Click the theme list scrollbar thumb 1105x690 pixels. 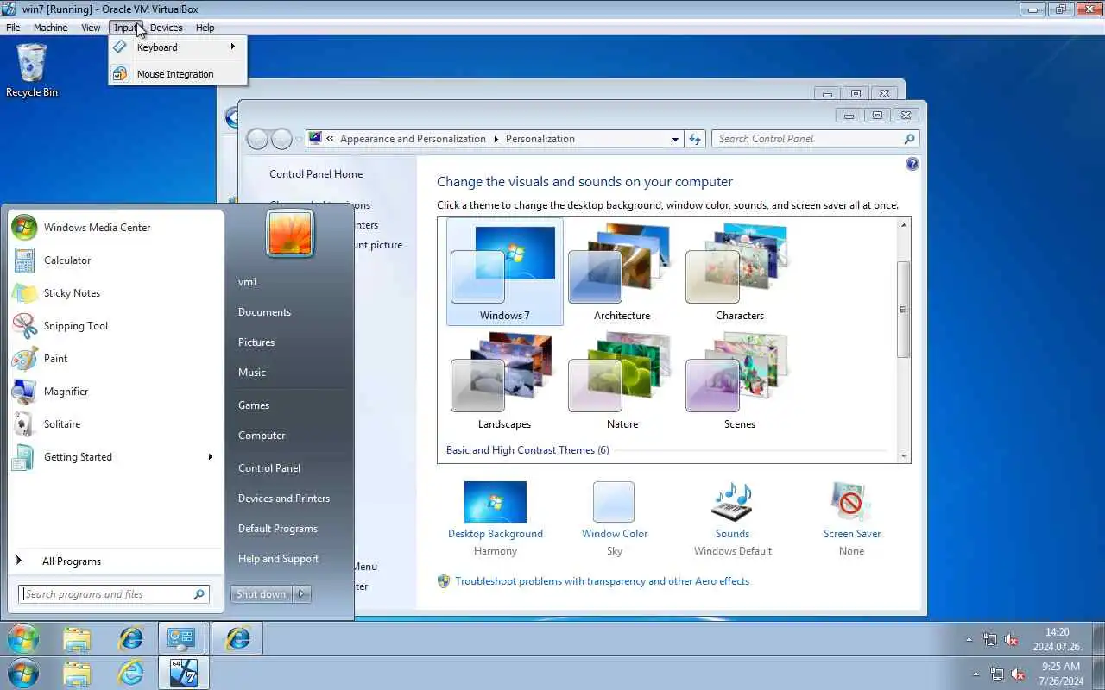click(x=904, y=310)
